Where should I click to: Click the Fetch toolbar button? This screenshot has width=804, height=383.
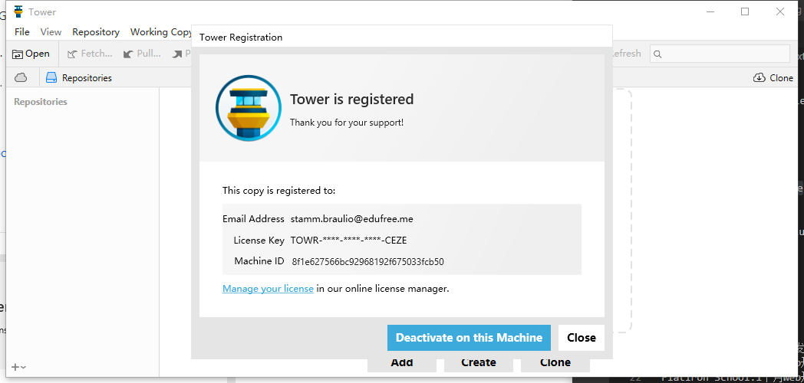pyautogui.click(x=90, y=54)
